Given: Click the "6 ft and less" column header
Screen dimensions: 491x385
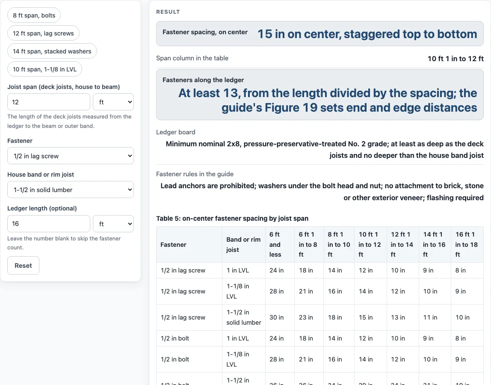Looking at the screenshot, I should 280,244.
